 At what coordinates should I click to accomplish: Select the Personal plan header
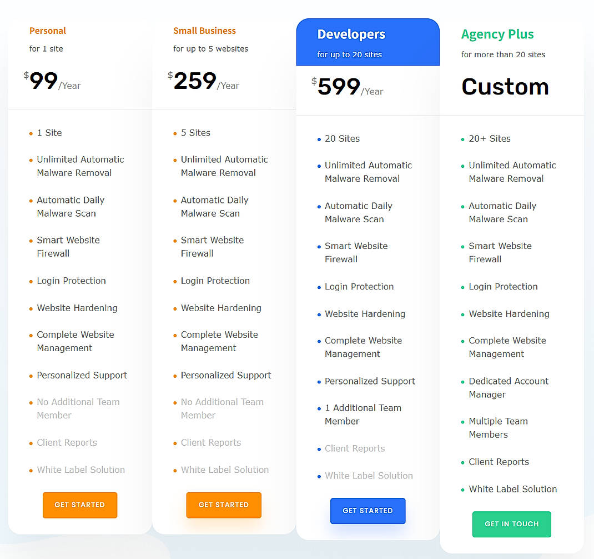48,31
